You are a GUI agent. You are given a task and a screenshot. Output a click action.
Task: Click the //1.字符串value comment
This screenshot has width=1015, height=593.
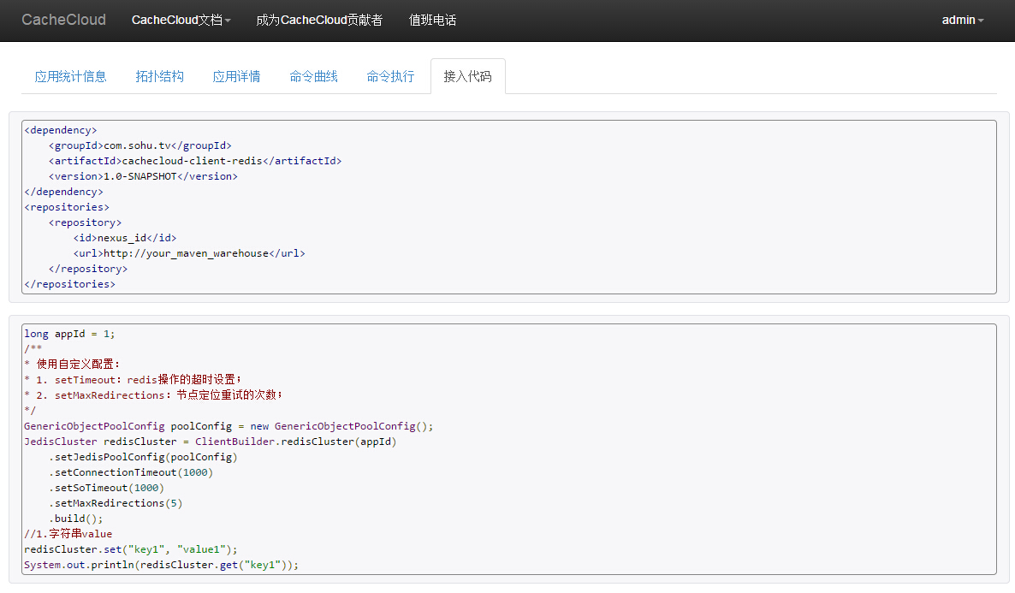pos(68,534)
